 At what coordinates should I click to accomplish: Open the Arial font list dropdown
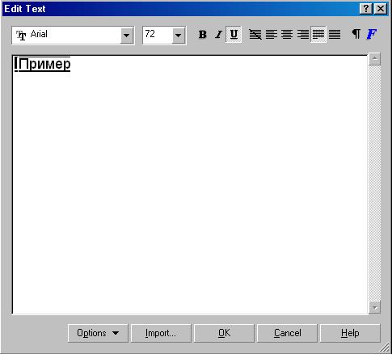[x=127, y=35]
